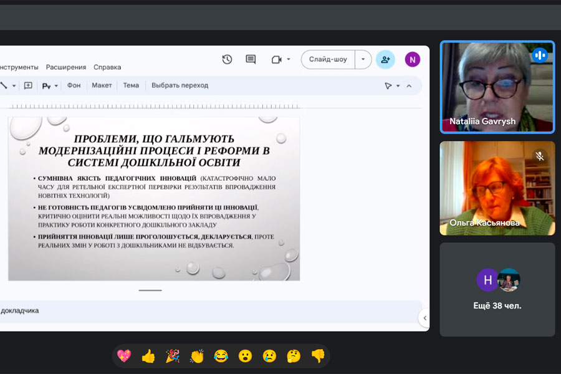Open the Расширения menu
561x374 pixels.
click(x=66, y=67)
